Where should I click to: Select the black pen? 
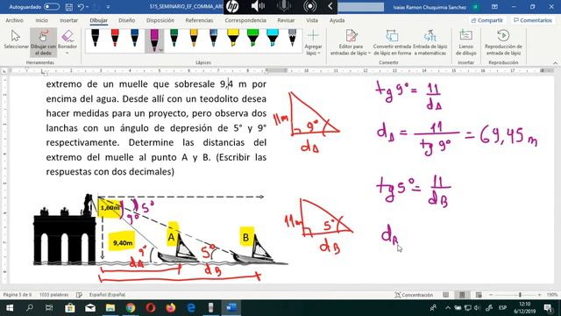tap(96, 39)
